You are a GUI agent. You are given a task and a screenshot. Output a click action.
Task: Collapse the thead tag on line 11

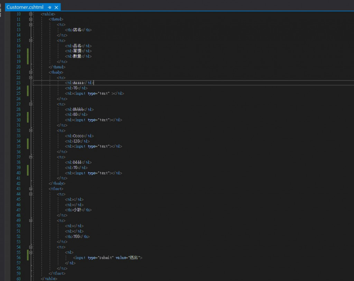(31, 19)
